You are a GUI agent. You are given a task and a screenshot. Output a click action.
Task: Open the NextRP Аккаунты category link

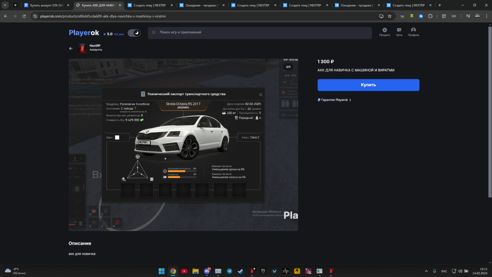pyautogui.click(x=96, y=48)
